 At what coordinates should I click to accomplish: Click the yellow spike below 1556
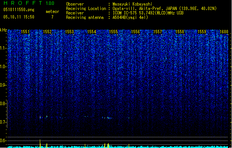129,146
